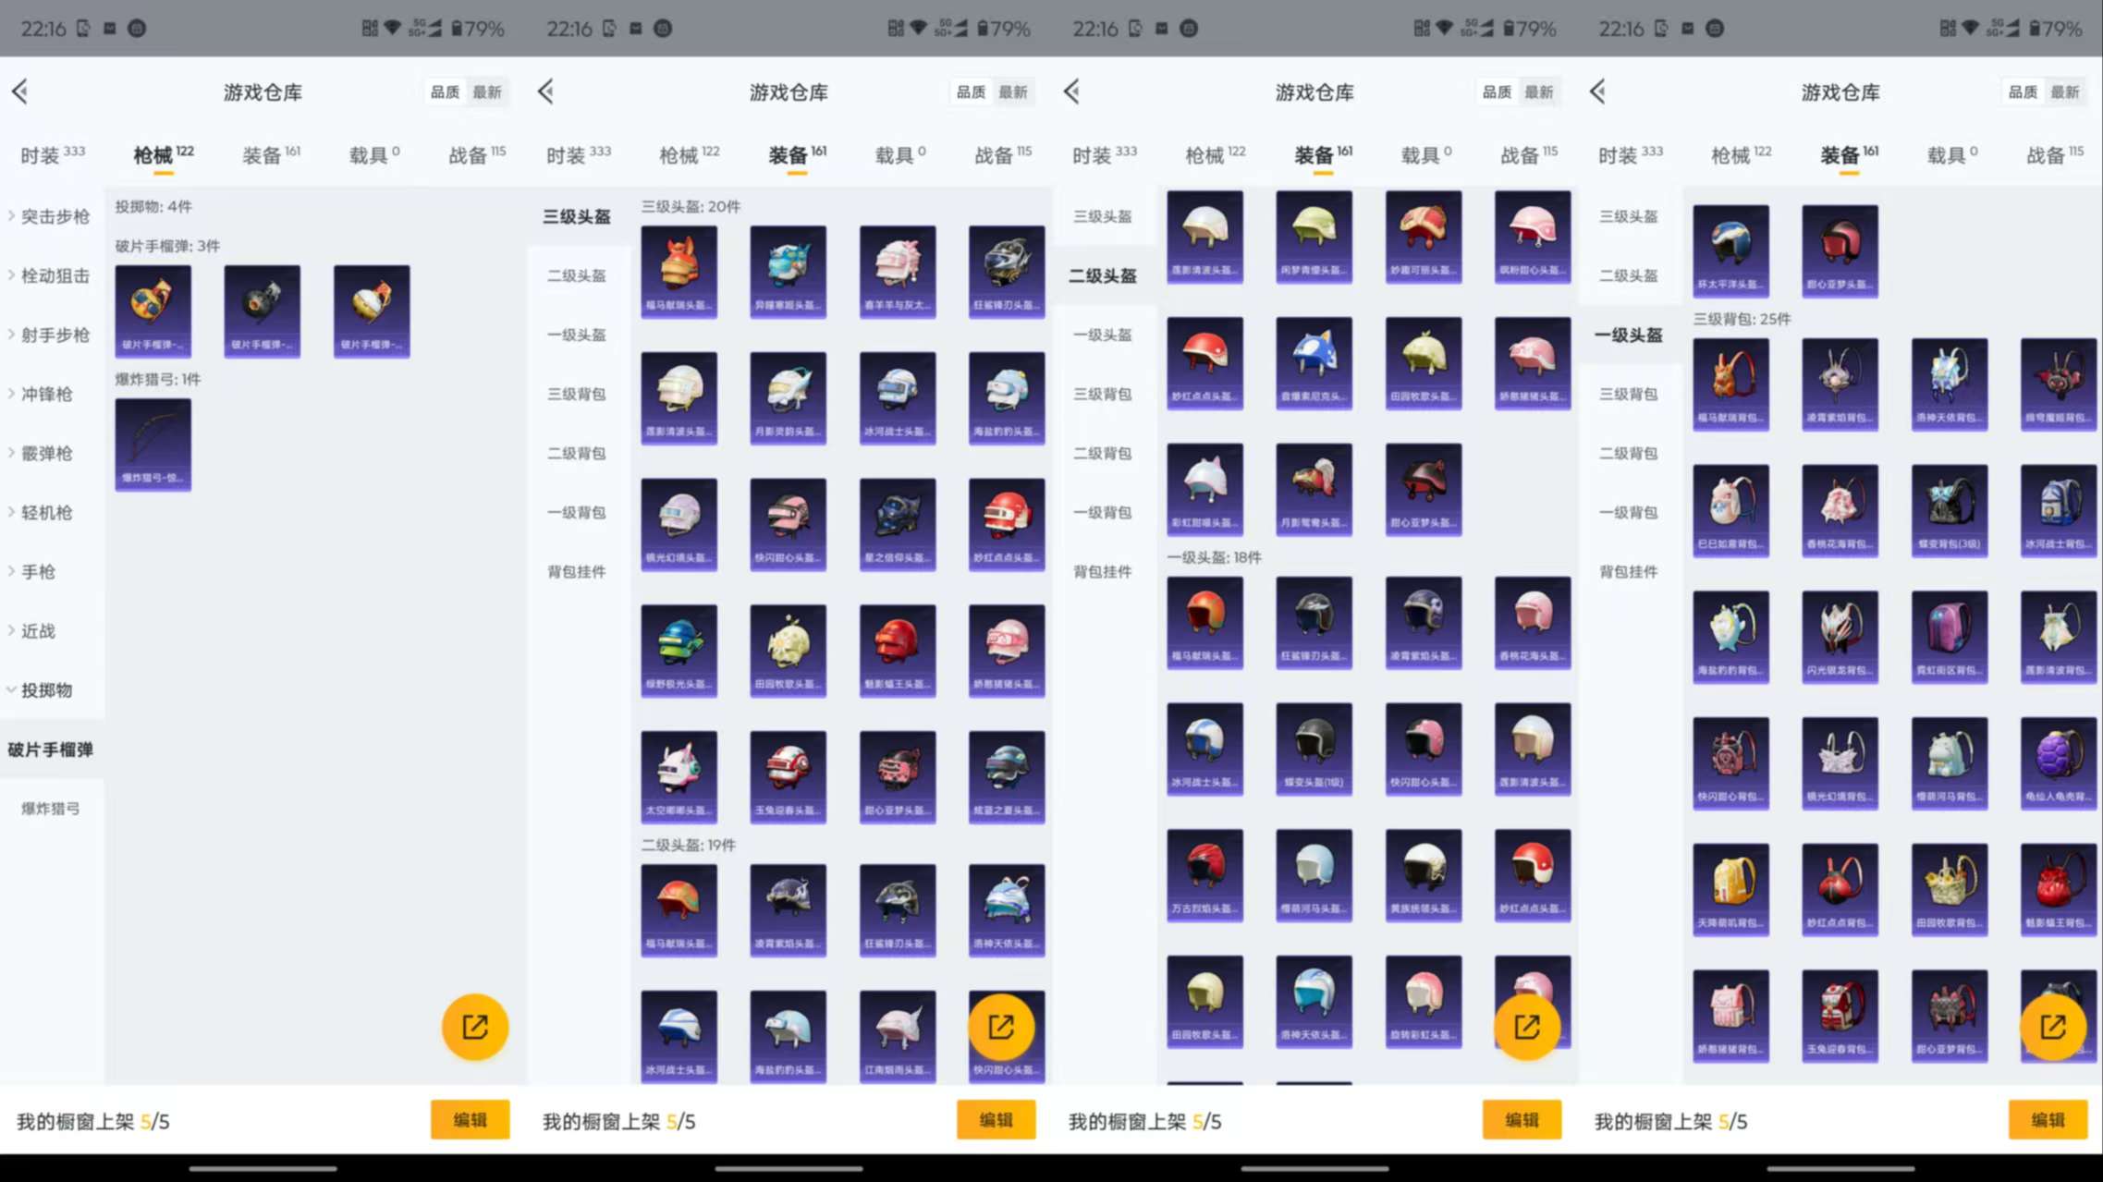Open the floating share/listing circle button
Image resolution: width=2103 pixels, height=1182 pixels.
[474, 1026]
